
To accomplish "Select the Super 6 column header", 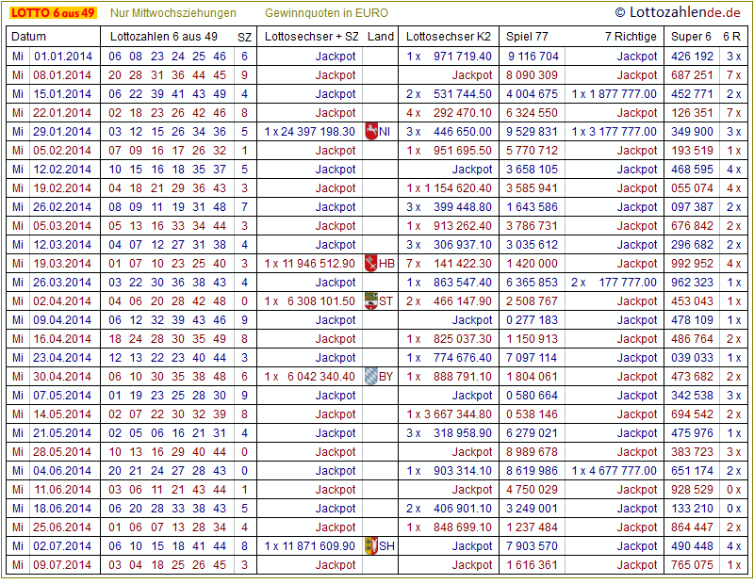I will 690,37.
